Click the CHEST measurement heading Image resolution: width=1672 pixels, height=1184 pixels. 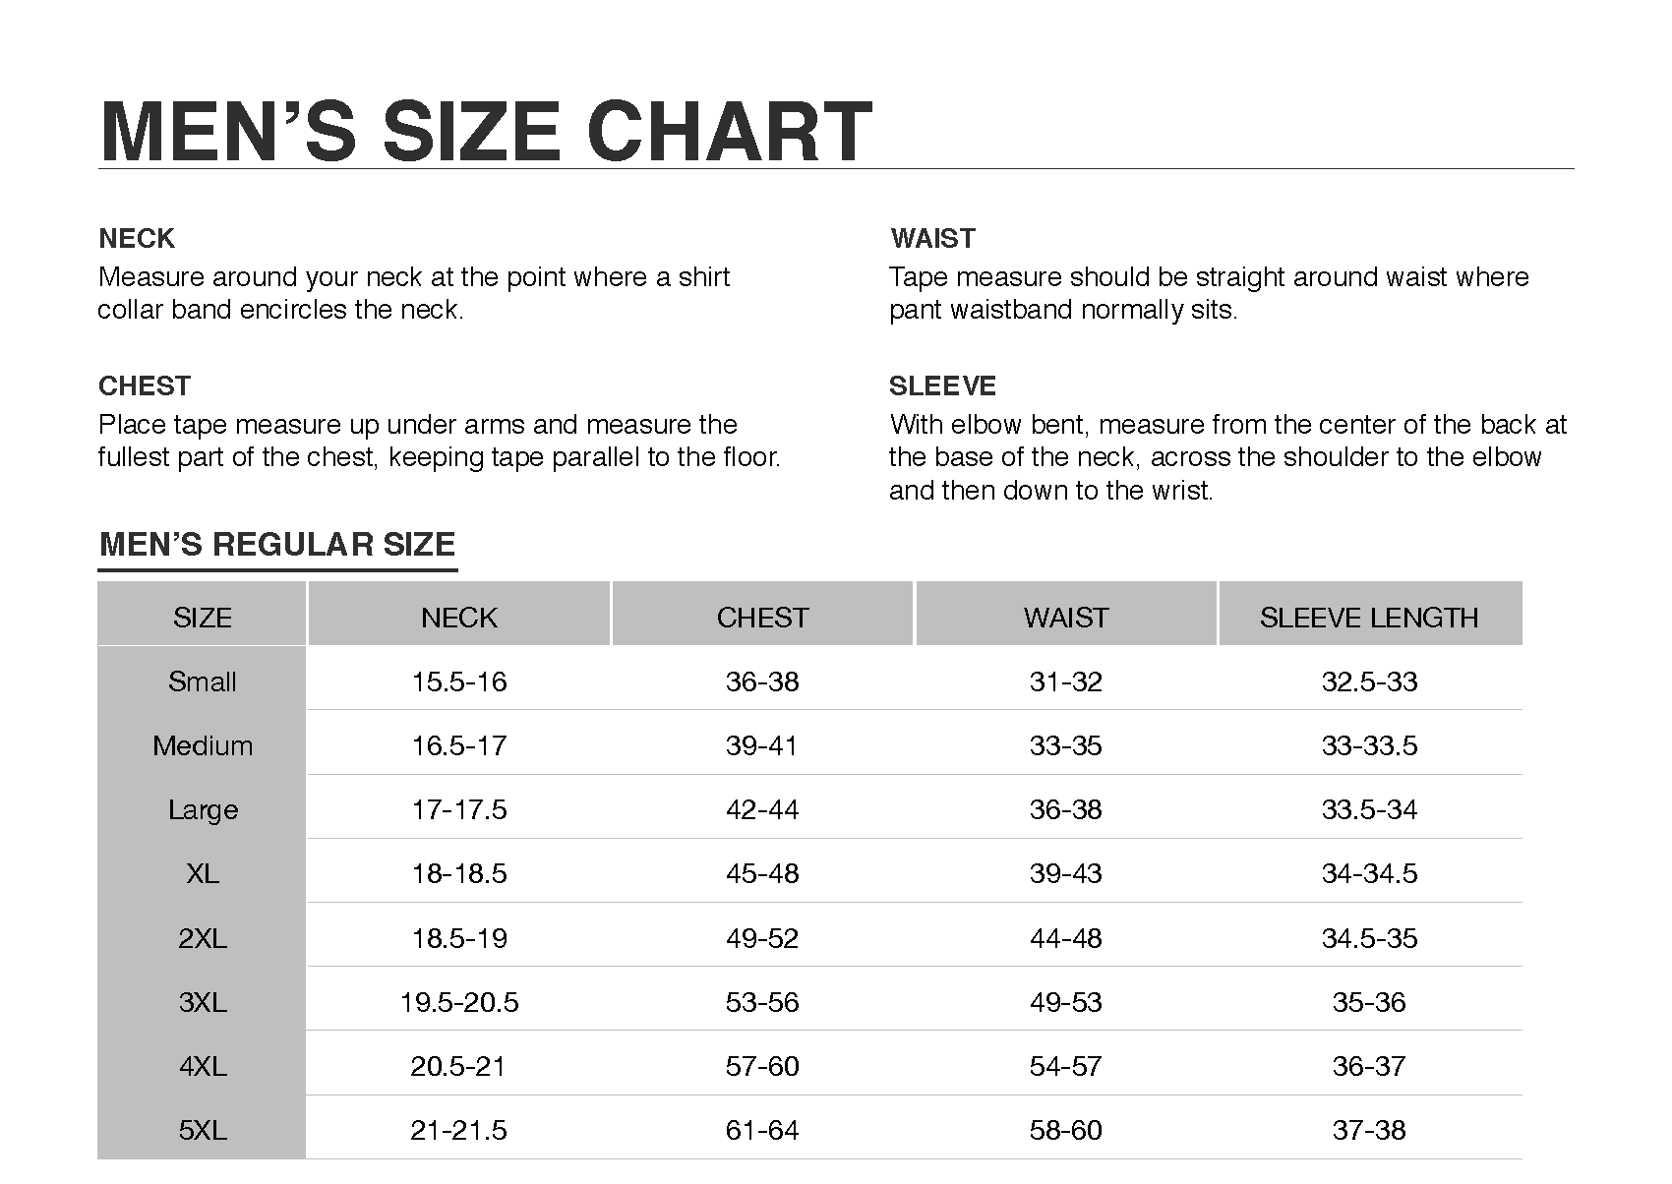coord(145,385)
